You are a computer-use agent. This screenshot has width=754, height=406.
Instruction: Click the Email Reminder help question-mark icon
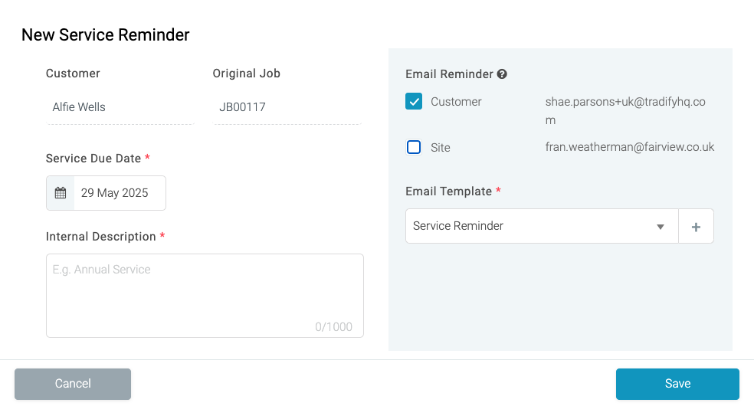[502, 74]
